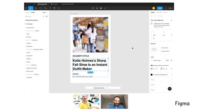Screen dimensions: 200x112
Task: Click the height field showing 84
Action: click(x=164, y=35)
